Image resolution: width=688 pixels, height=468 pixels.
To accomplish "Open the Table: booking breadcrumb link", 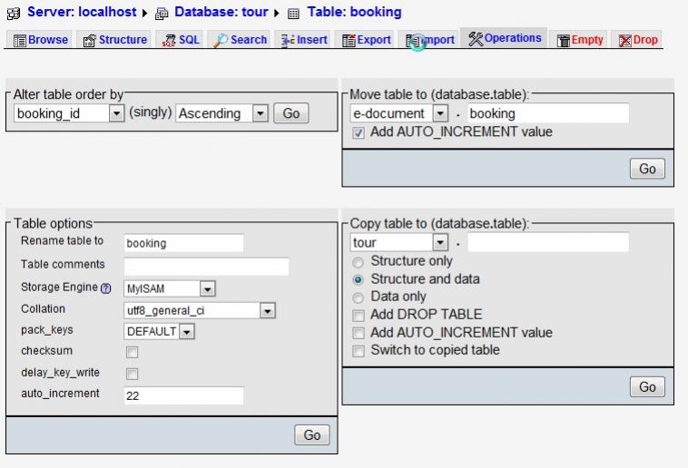I will point(354,12).
